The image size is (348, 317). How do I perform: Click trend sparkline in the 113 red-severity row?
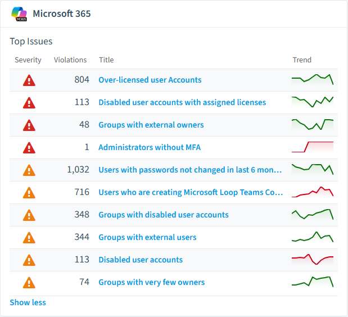[x=313, y=102]
